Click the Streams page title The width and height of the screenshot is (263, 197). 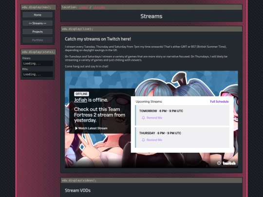151,16
